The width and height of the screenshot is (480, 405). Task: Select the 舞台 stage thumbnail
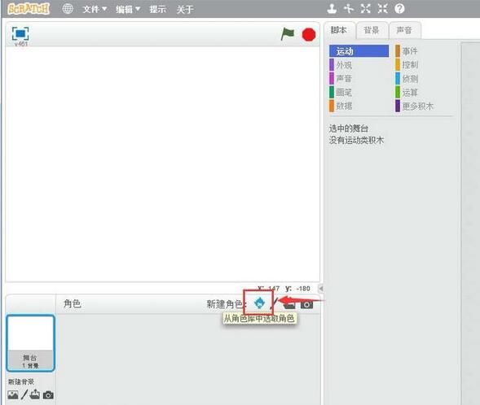click(30, 343)
